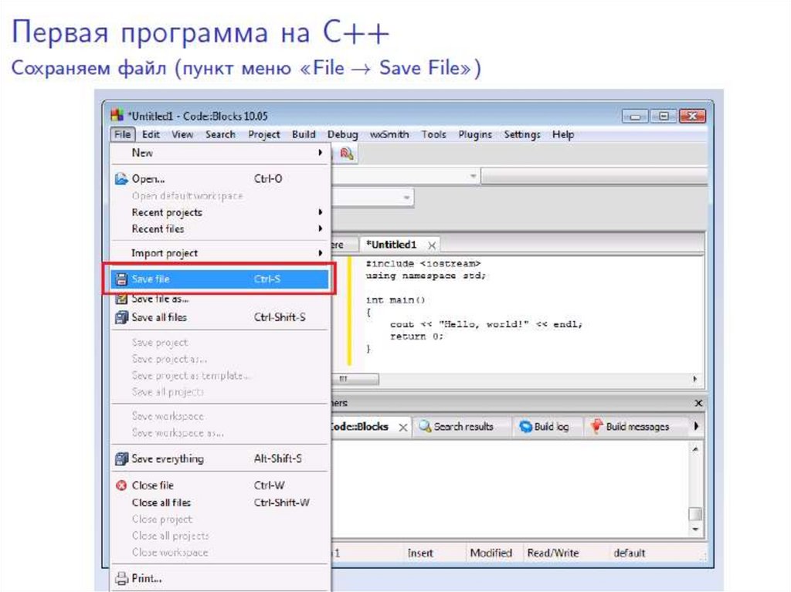Expand the Recent files submenu
Screen dimensions: 791x592
(x=219, y=229)
